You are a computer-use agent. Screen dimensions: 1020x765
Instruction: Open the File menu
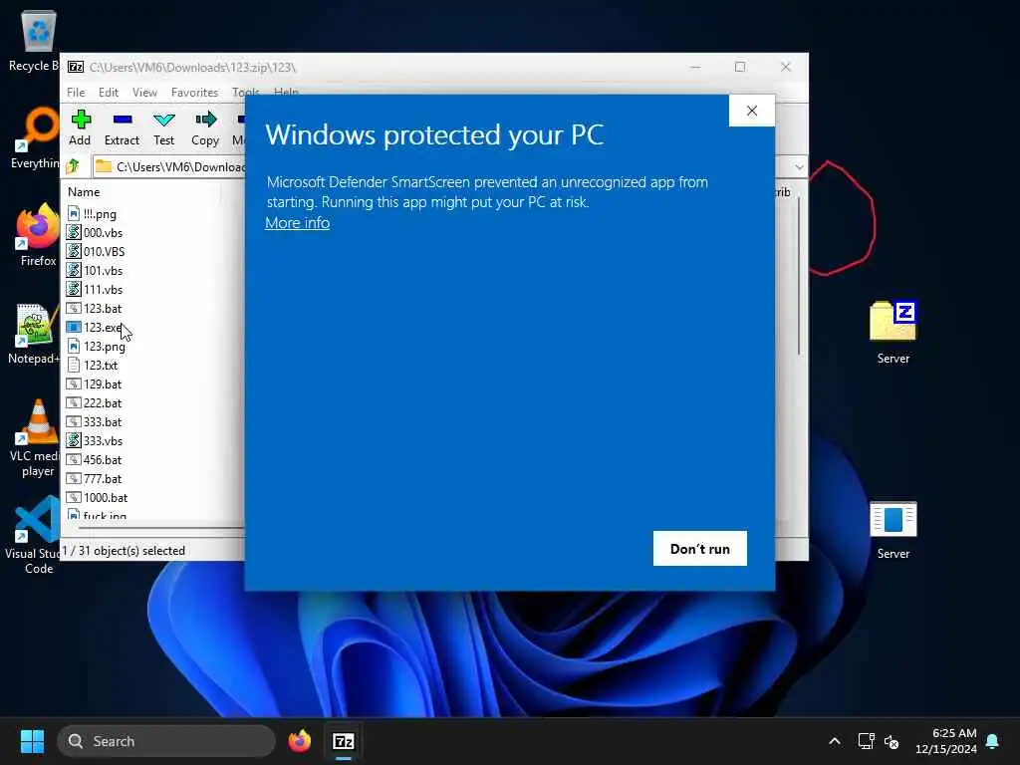pyautogui.click(x=76, y=93)
